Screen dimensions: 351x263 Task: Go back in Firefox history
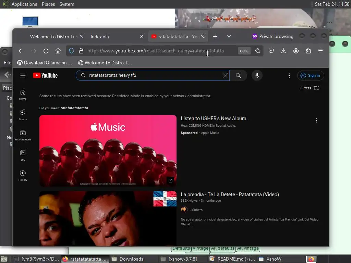tap(21, 51)
